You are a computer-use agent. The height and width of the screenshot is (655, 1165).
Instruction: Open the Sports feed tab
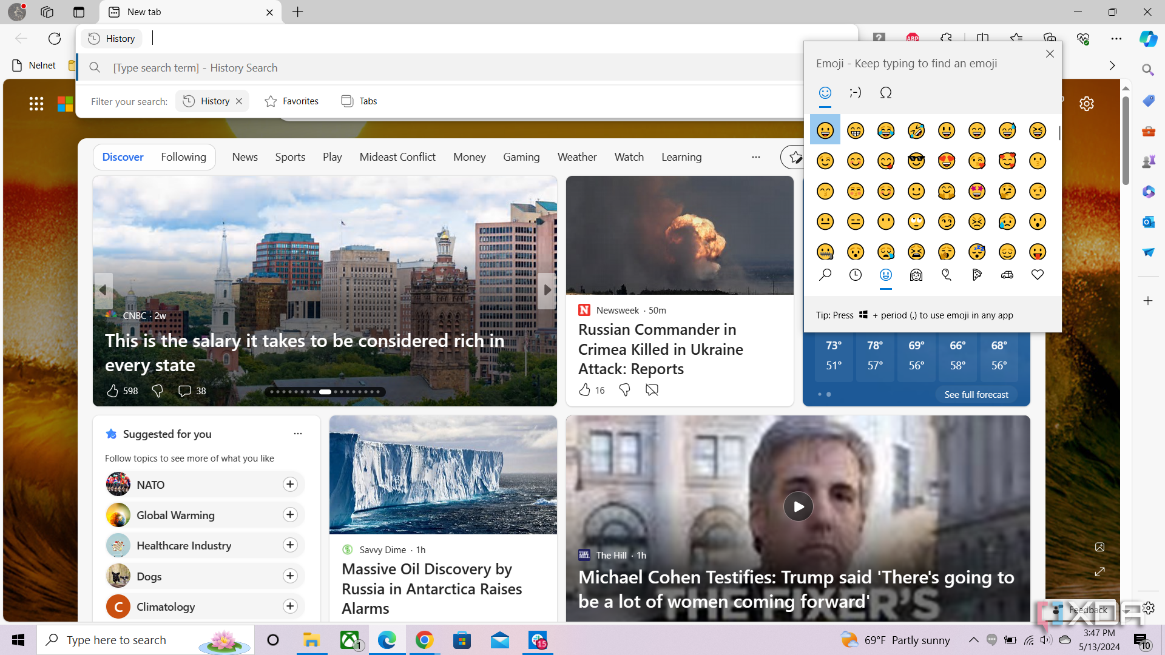(x=290, y=157)
